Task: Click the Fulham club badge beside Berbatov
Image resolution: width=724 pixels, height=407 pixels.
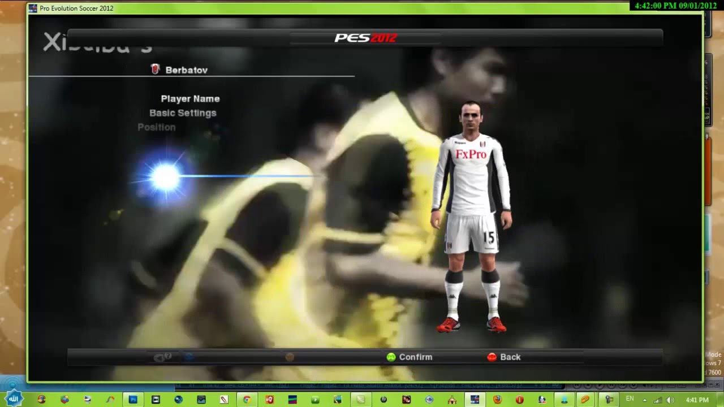Action: 155,70
